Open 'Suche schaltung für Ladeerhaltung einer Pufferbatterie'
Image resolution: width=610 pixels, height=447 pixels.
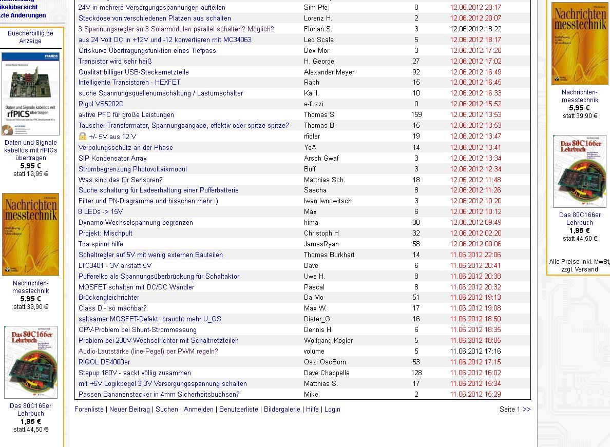[x=158, y=190]
